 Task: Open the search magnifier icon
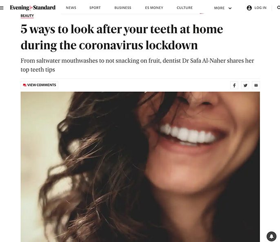[278, 7]
